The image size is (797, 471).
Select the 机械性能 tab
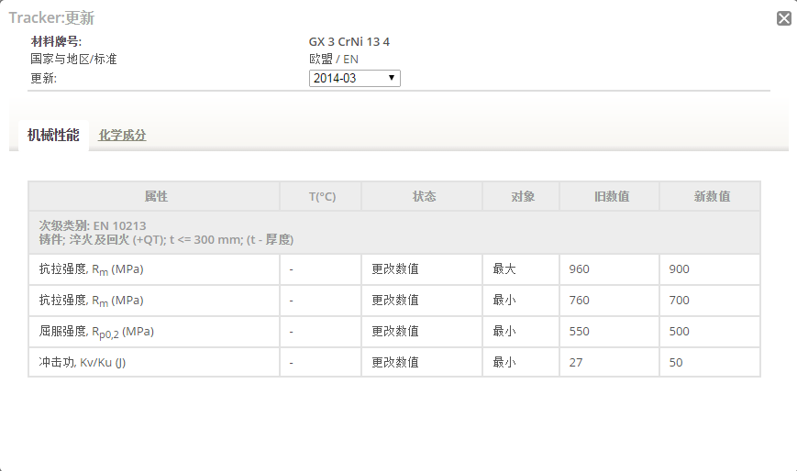(53, 136)
